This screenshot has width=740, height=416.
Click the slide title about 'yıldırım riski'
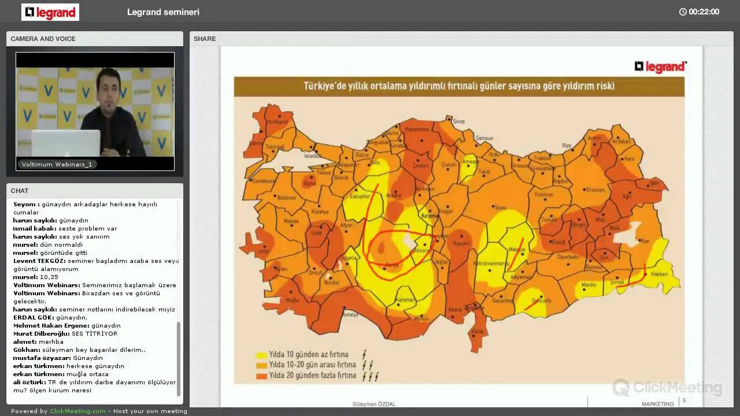(459, 86)
